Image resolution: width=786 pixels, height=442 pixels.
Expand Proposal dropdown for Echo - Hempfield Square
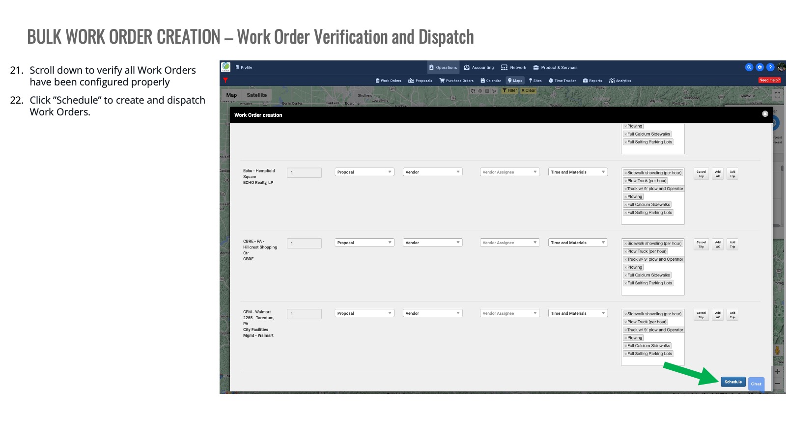tap(365, 172)
